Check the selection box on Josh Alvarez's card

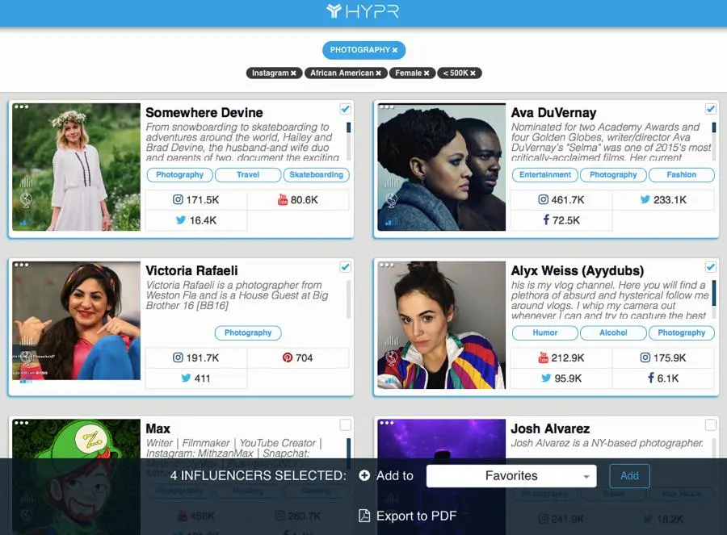coord(710,424)
